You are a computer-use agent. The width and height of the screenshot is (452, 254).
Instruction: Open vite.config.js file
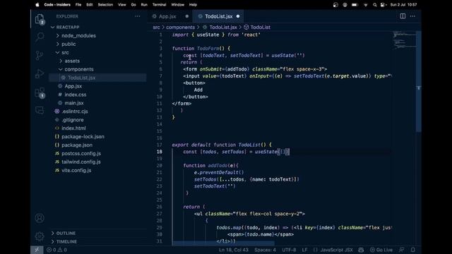(98, 170)
